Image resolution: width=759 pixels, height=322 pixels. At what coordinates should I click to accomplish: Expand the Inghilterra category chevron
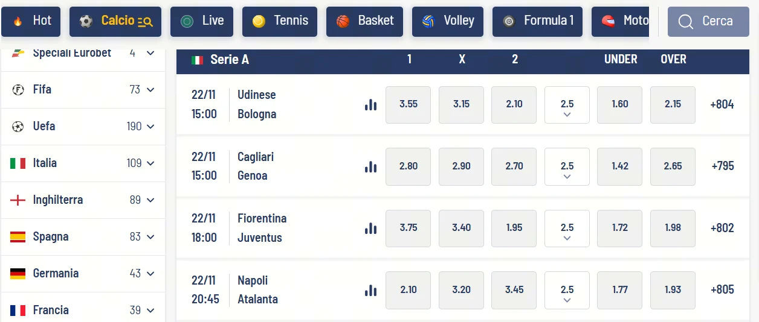coord(150,200)
